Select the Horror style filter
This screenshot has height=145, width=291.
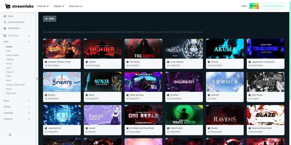pyautogui.click(x=9, y=64)
